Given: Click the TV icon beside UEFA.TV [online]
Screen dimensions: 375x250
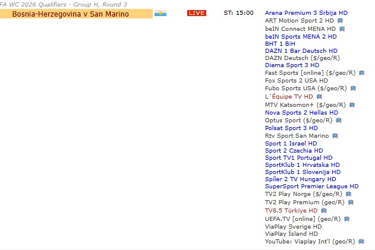Looking at the screenshot, I should point(346,219).
